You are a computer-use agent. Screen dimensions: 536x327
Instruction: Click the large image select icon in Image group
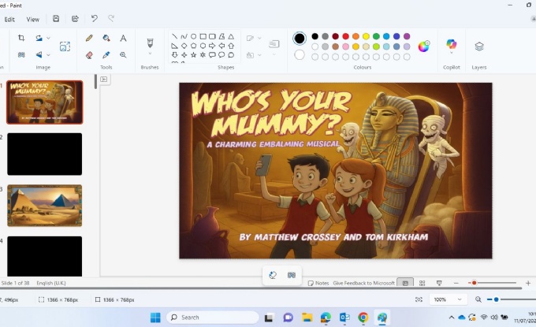click(x=65, y=46)
